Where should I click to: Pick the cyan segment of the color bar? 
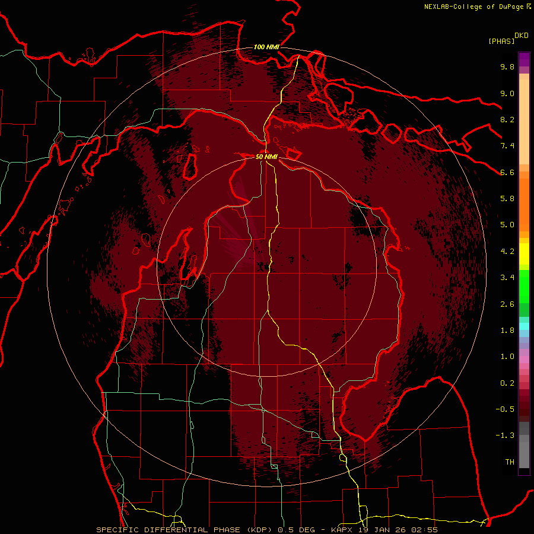tap(524, 326)
